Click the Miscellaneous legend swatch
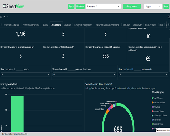Image resolution: width=170 pixels, height=136 pixels. tap(152, 120)
